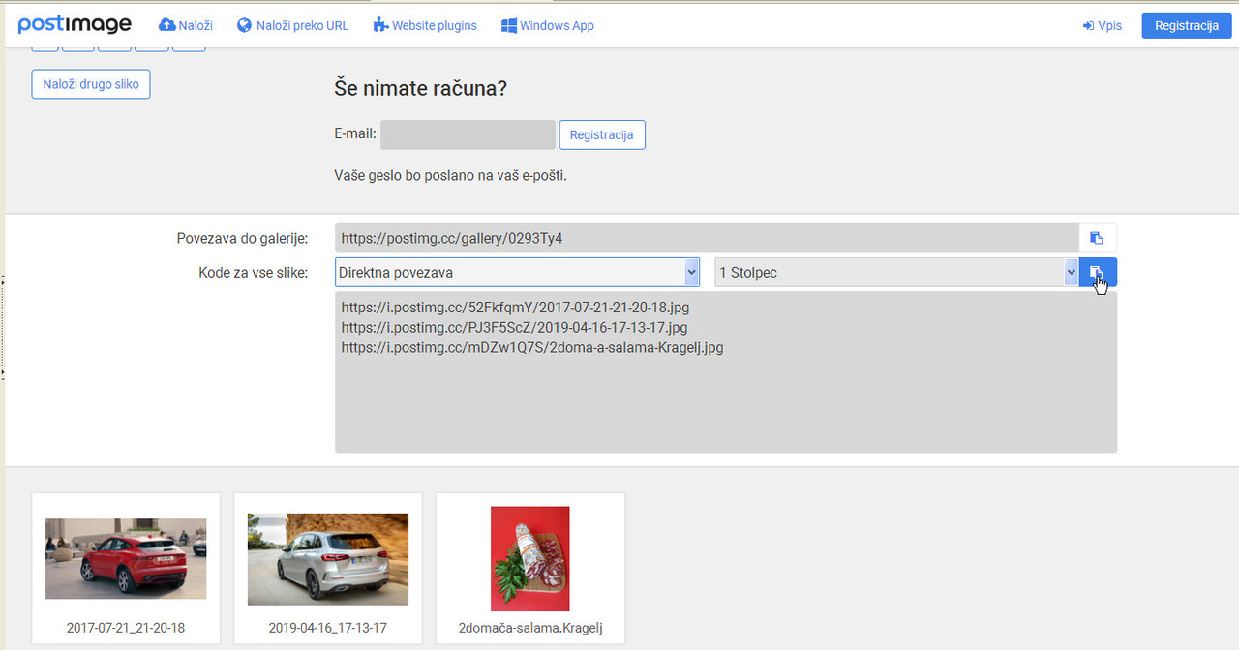
Task: Click the gallery link URL field
Action: 707,238
